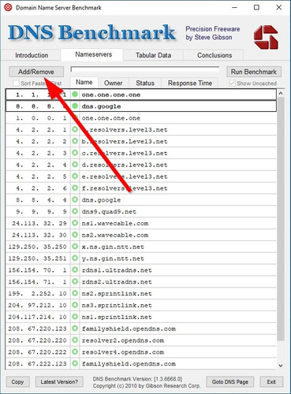The width and height of the screenshot is (291, 394).
Task: Click the scroll up arrow of the list
Action: coord(281,93)
